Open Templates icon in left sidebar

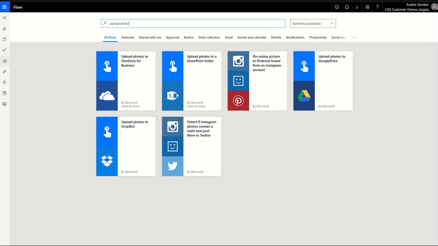(4, 61)
